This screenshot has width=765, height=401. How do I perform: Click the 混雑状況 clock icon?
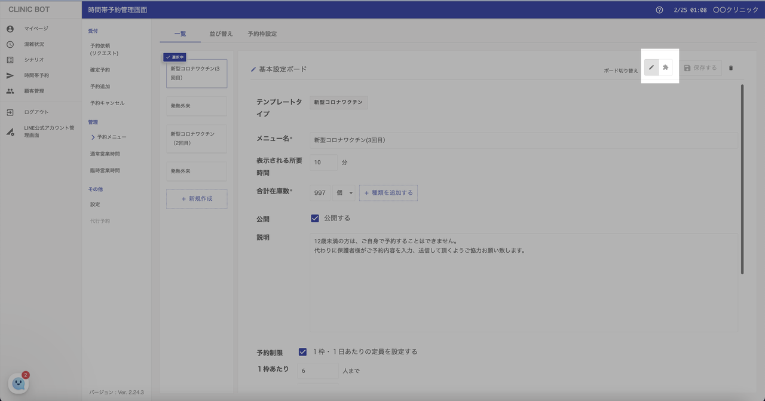[10, 44]
